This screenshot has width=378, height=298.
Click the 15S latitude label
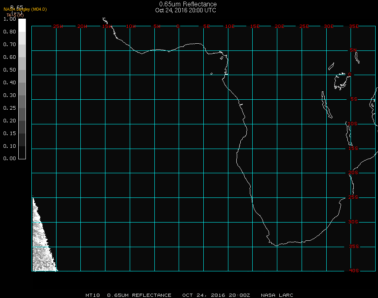click(x=353, y=149)
